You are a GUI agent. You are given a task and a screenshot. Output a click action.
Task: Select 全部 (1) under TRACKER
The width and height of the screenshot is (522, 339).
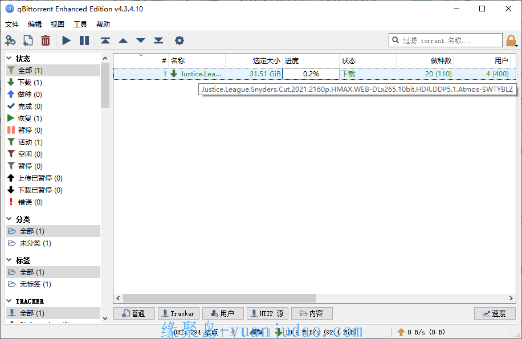point(53,313)
